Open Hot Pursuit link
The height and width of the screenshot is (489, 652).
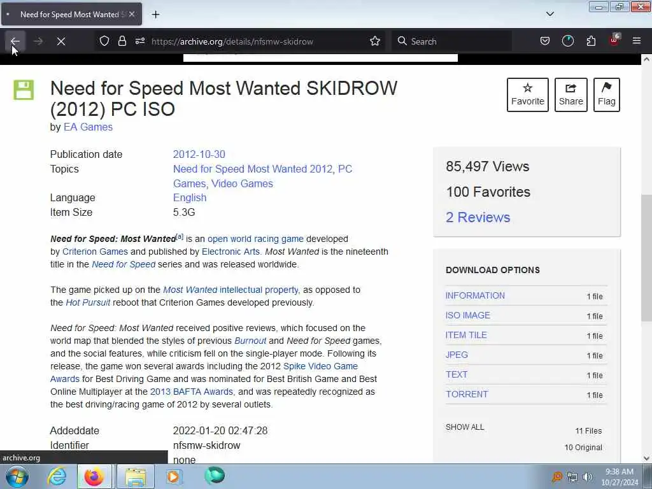click(x=88, y=302)
